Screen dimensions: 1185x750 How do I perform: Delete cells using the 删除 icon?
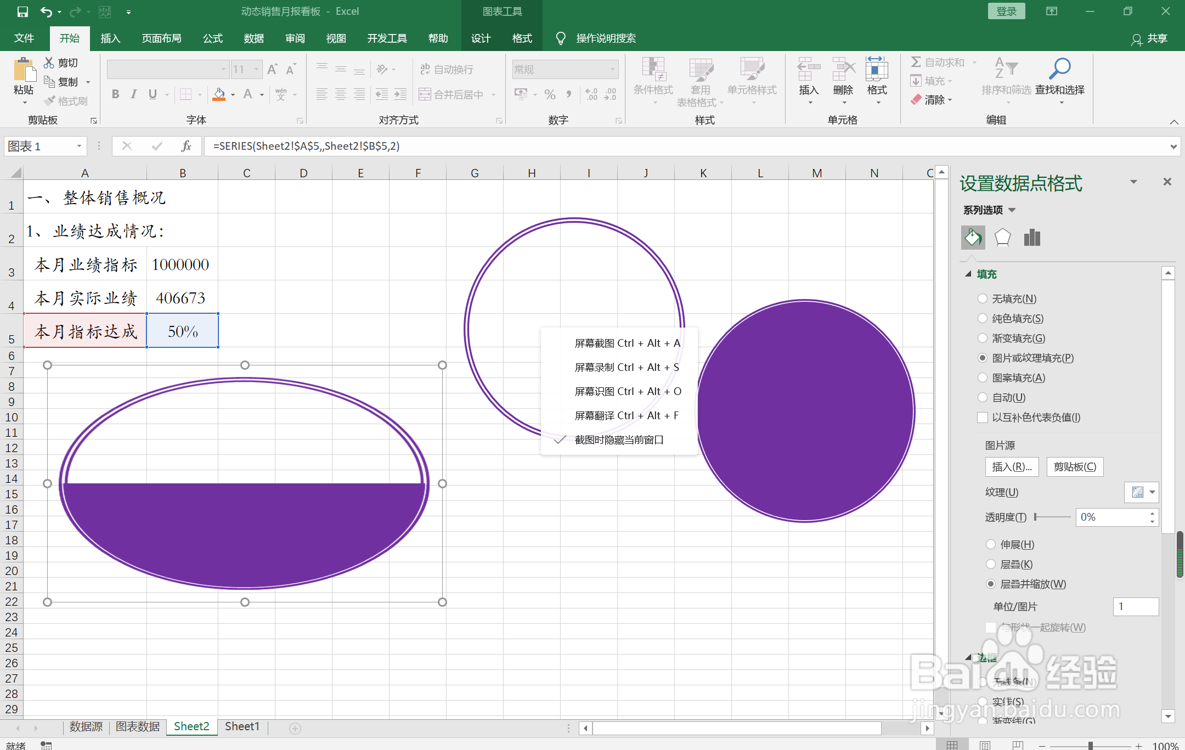coord(843,70)
